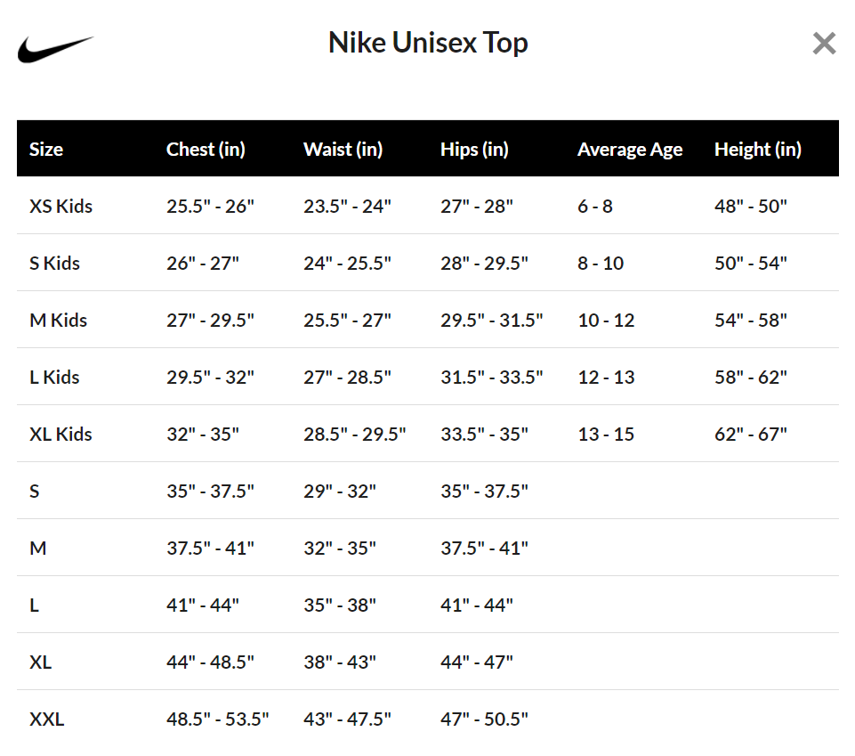
Task: Click the L Kids size row label
Action: (x=54, y=378)
